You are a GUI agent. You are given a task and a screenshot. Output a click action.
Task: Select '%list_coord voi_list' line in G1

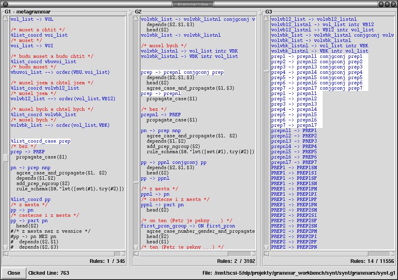pos(39,35)
